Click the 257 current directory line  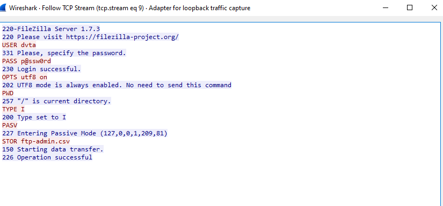(56, 101)
